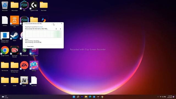Open Adobe Premiere Pro Auto-Save folder
Viewport: 176px width, 99px height.
[x=15, y=67]
